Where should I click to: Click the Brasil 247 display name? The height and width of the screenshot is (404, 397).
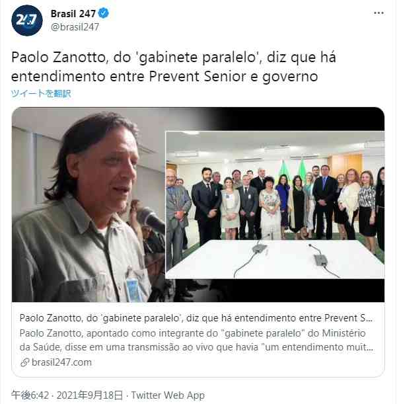(73, 14)
